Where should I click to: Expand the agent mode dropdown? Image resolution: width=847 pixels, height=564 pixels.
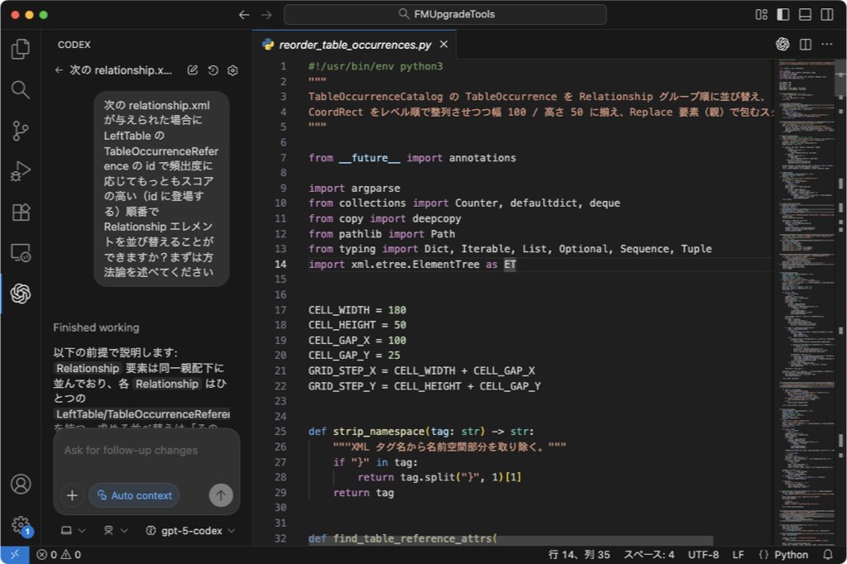(x=115, y=531)
